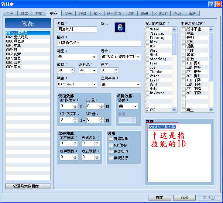Go to the 武器 tab
This screenshot has width=223, height=203.
pyautogui.click(x=68, y=13)
